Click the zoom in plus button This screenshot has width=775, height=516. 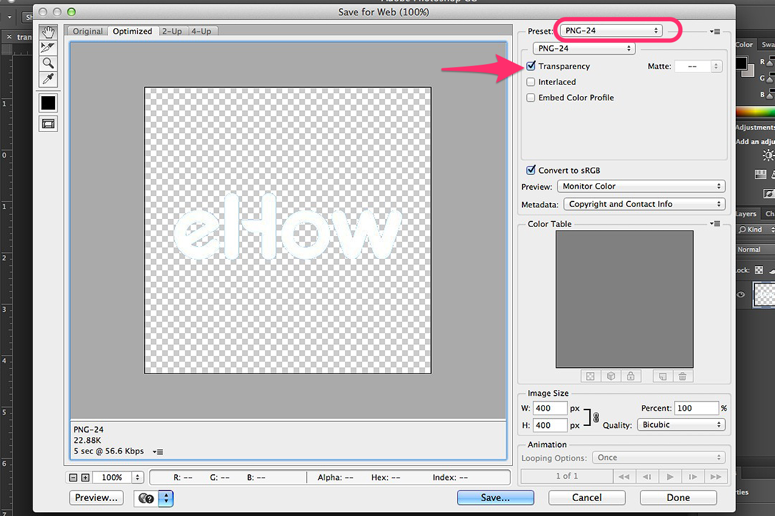[x=85, y=477]
